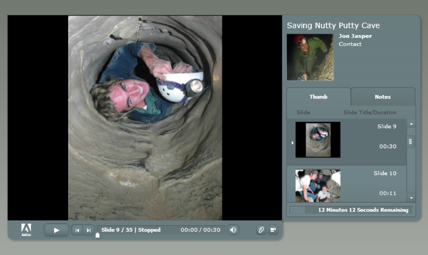Click the Adobe logo

[x=26, y=230]
